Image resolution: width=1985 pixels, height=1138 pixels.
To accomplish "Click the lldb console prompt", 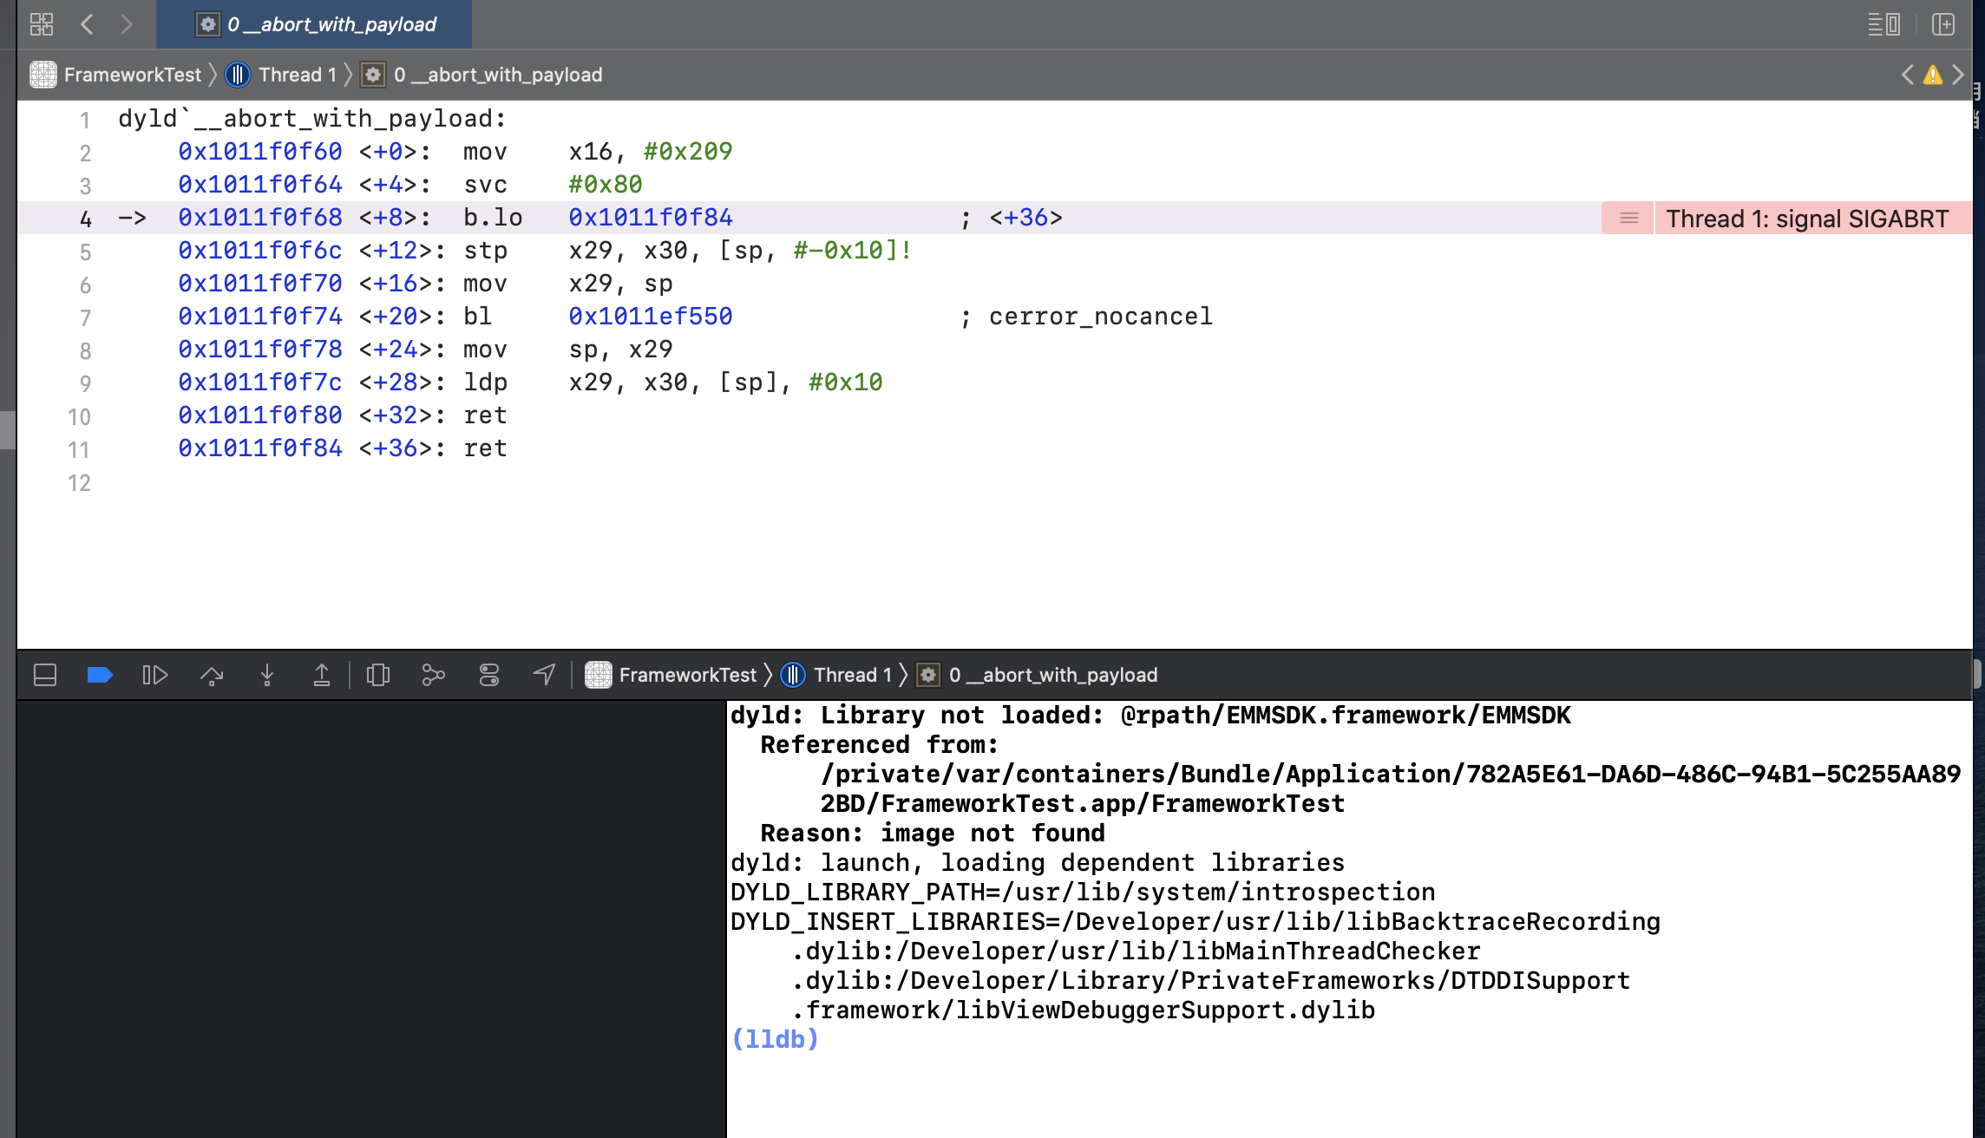I will 775,1039.
